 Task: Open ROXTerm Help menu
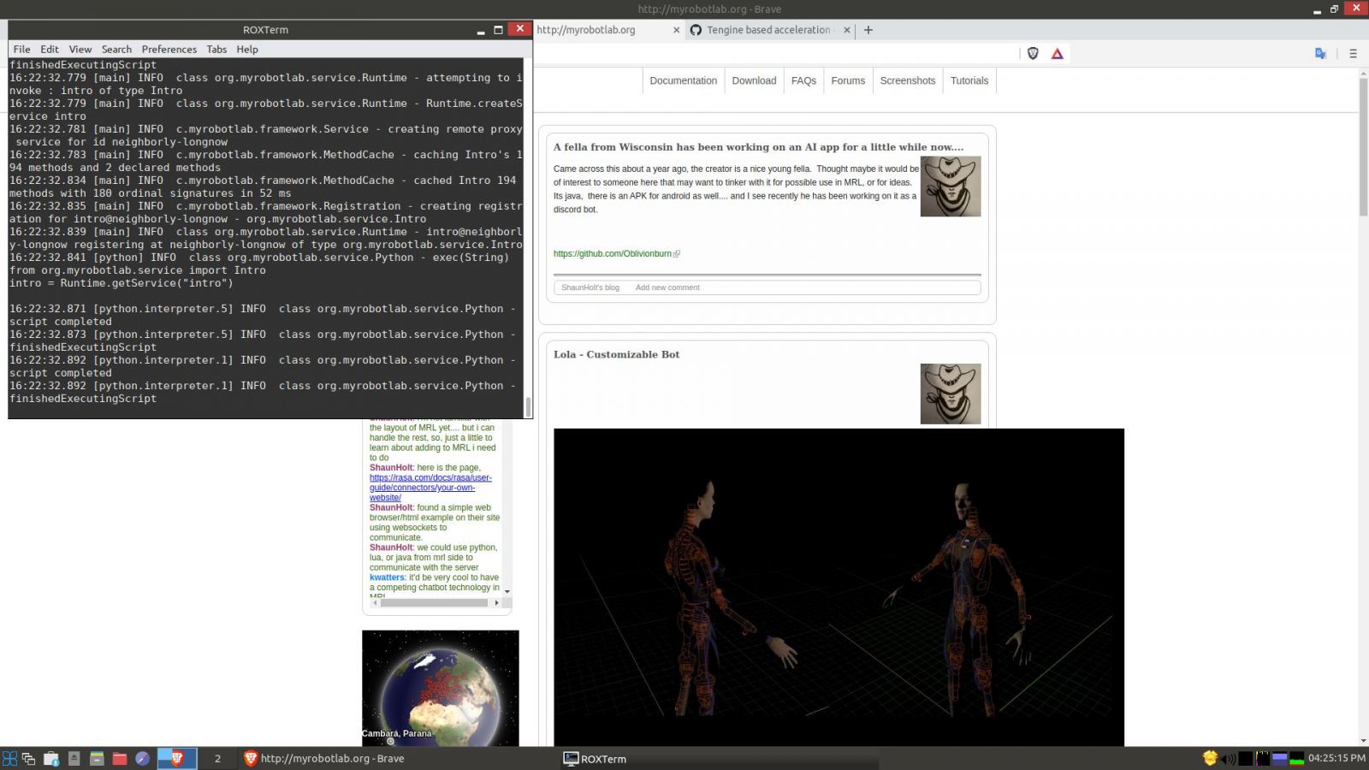(247, 50)
